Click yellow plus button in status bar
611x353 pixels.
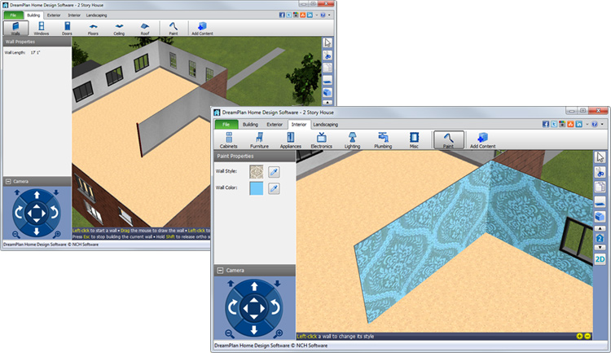[579, 336]
